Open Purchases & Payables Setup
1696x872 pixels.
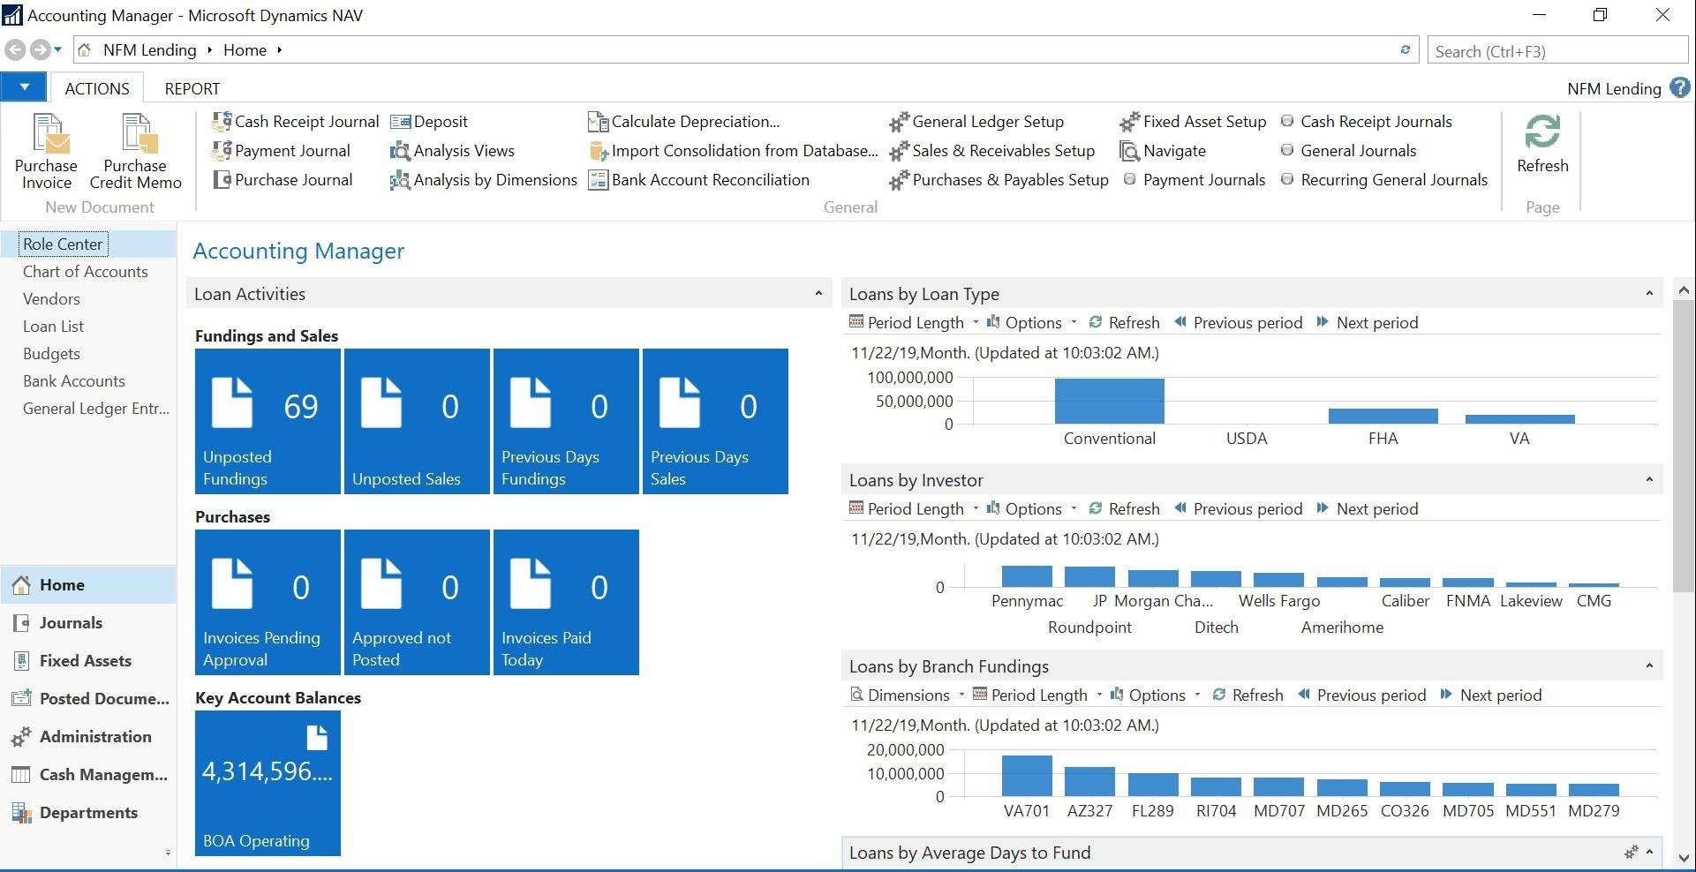coord(999,180)
